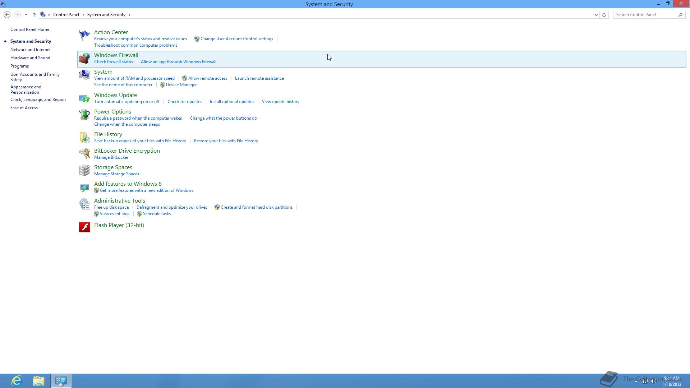Open Defragment and optimize your drives

coord(172,207)
